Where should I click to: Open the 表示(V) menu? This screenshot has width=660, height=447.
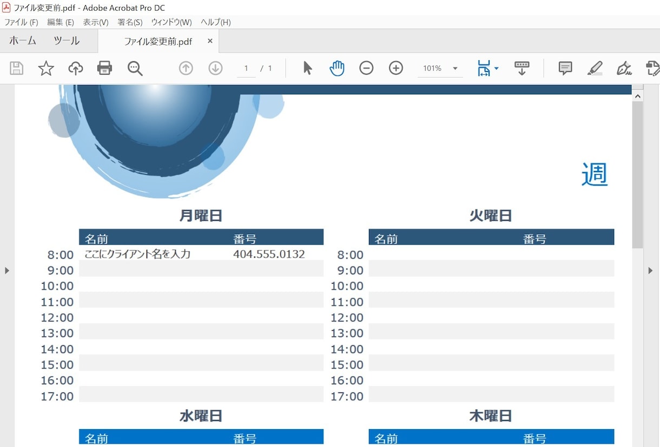pyautogui.click(x=96, y=22)
